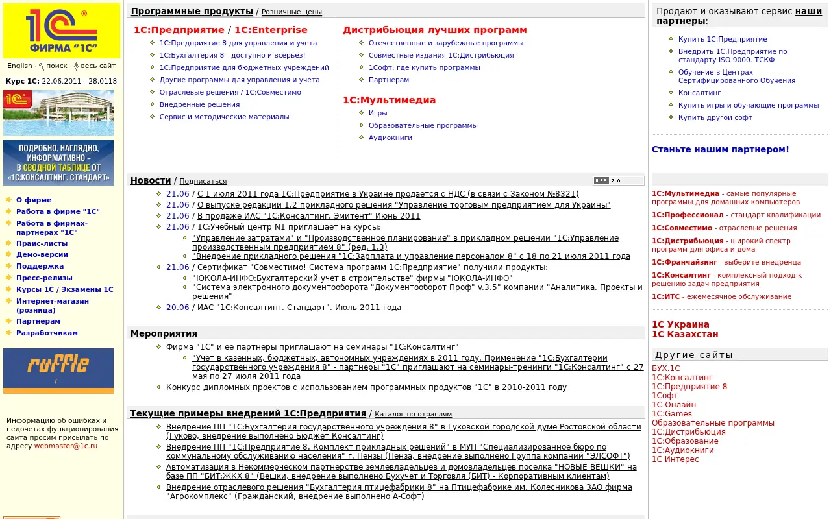Open 'ИАС 1С:Консалтинг. Стандарт. Июль 2011' news

(299, 308)
